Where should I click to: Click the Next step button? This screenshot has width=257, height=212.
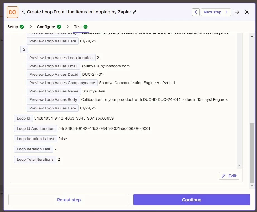point(216,12)
